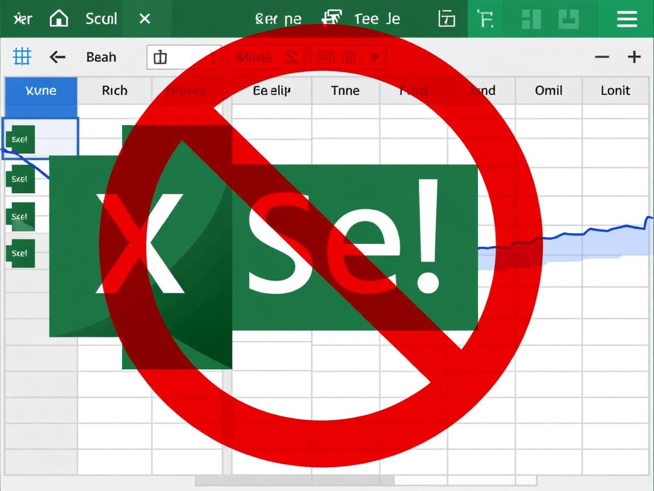The image size is (654, 491).
Task: Click the first green Sxel row icon
Action: pyautogui.click(x=20, y=139)
